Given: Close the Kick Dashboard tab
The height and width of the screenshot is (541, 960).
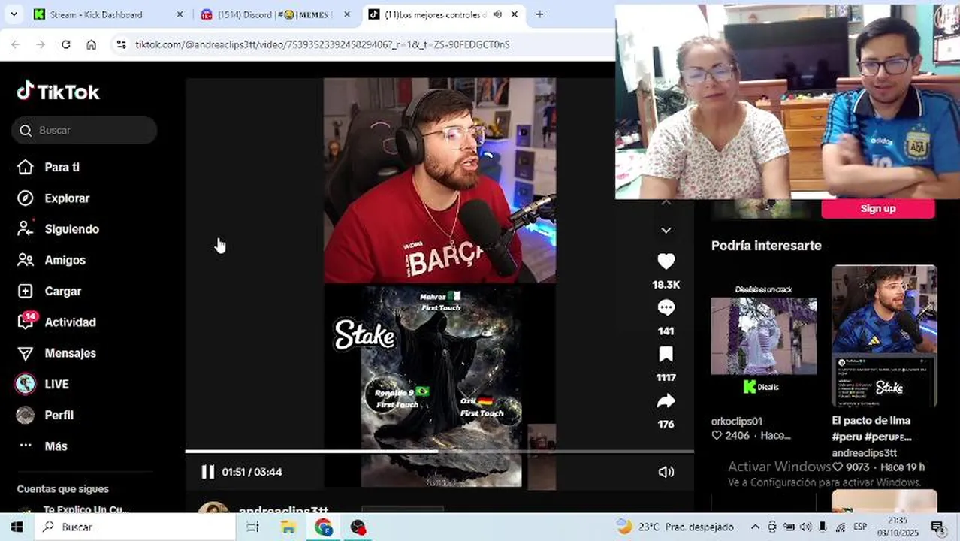Looking at the screenshot, I should (180, 14).
